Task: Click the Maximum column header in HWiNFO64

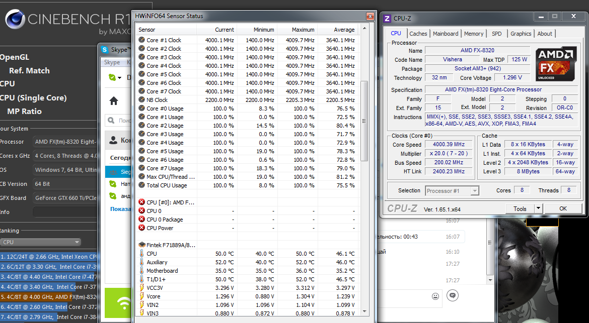Action: coord(297,30)
